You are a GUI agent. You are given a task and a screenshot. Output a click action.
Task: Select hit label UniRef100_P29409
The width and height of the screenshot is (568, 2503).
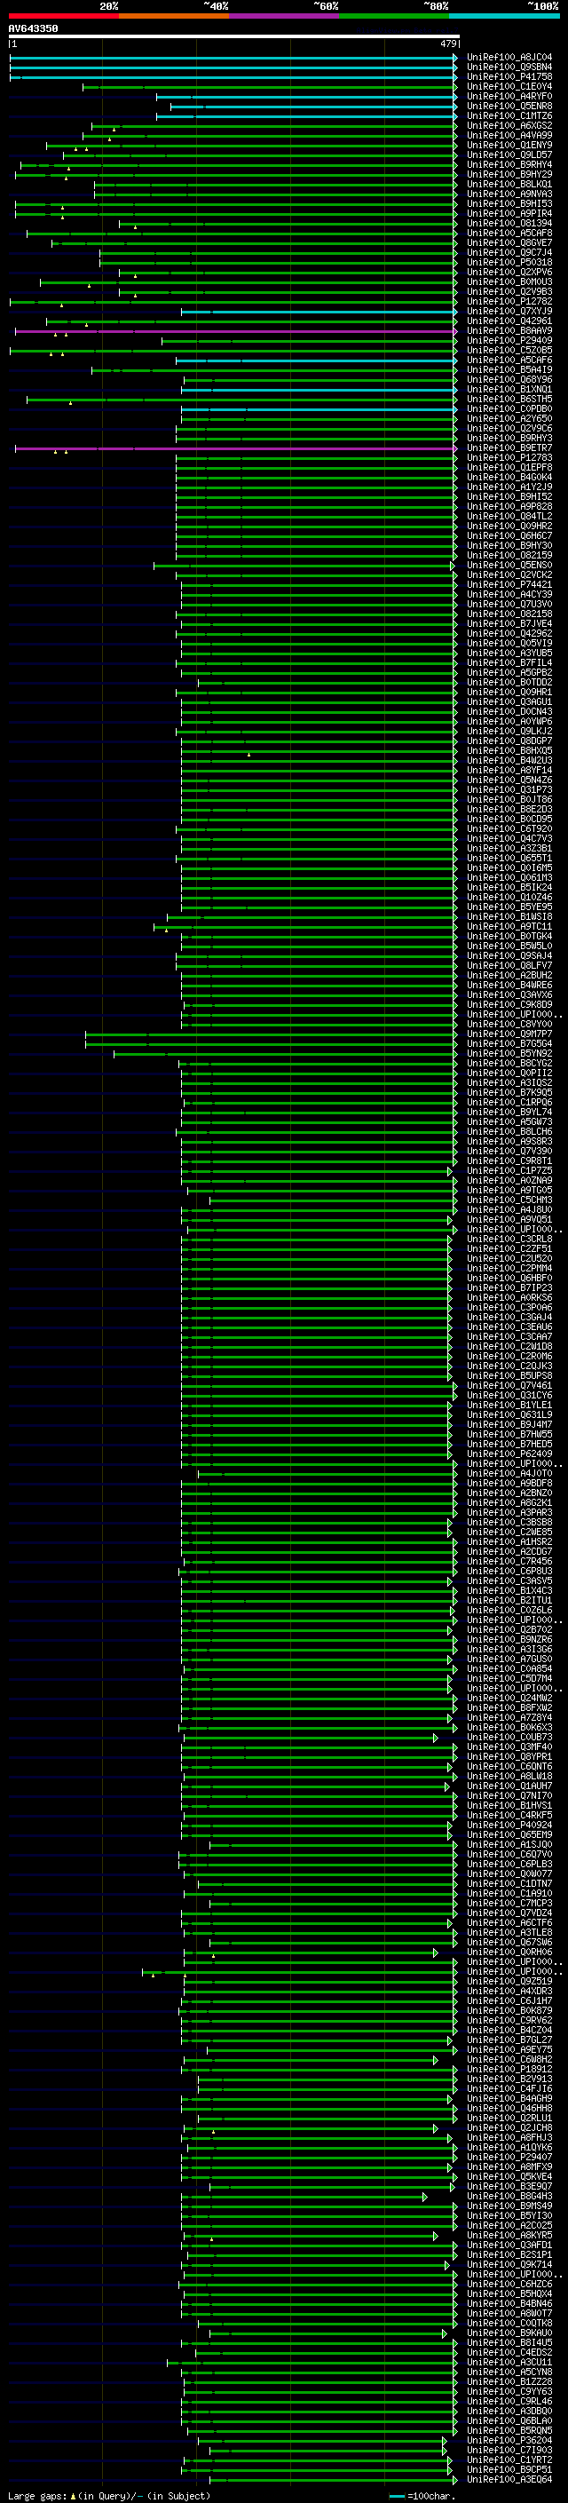pyautogui.click(x=509, y=340)
